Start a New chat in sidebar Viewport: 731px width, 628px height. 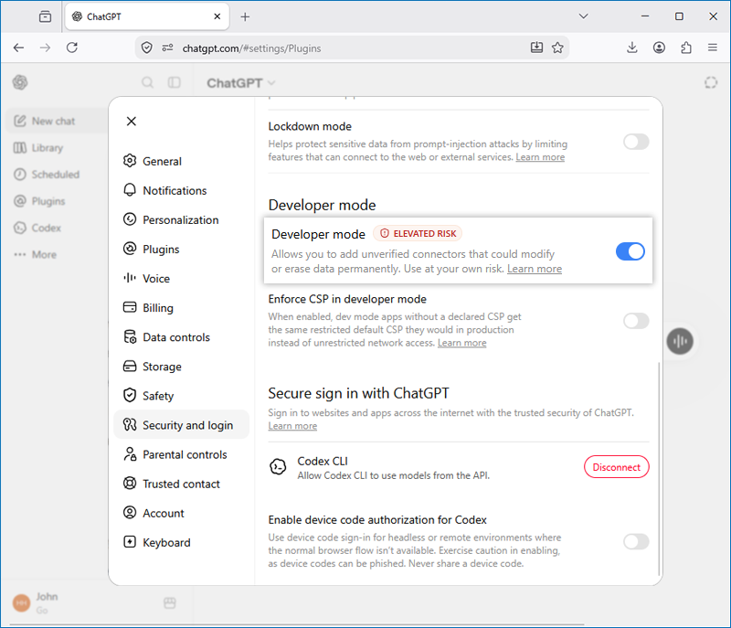56,122
